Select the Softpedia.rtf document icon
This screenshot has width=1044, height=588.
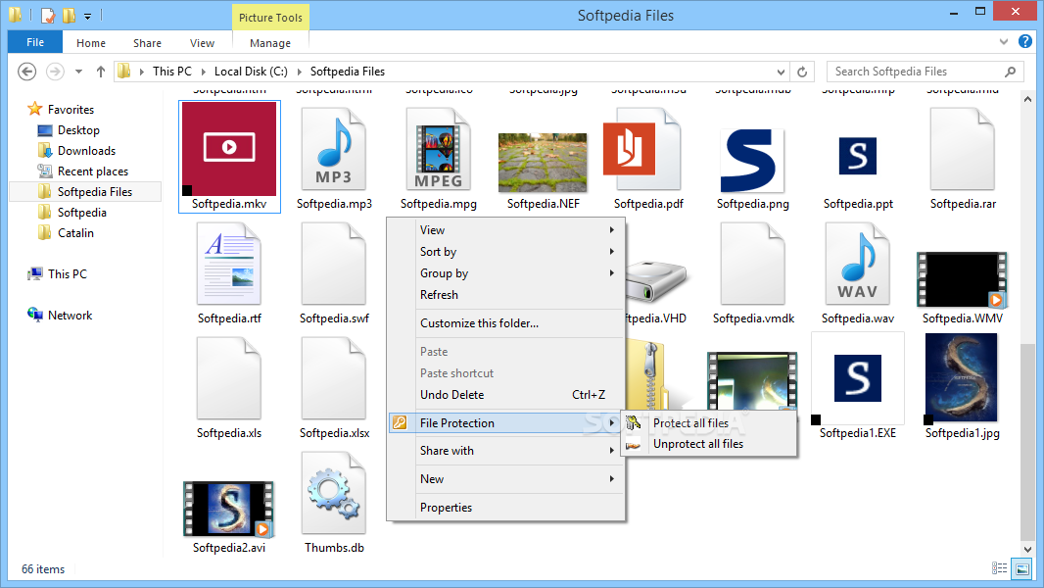coord(229,265)
